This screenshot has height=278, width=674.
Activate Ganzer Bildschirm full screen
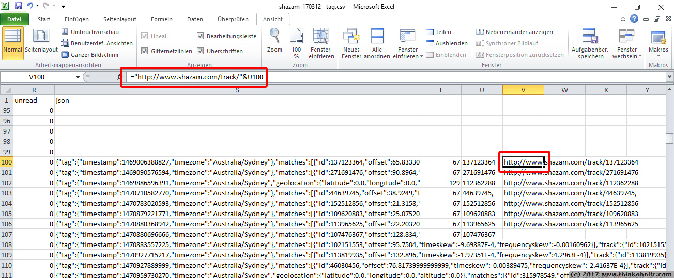89,55
